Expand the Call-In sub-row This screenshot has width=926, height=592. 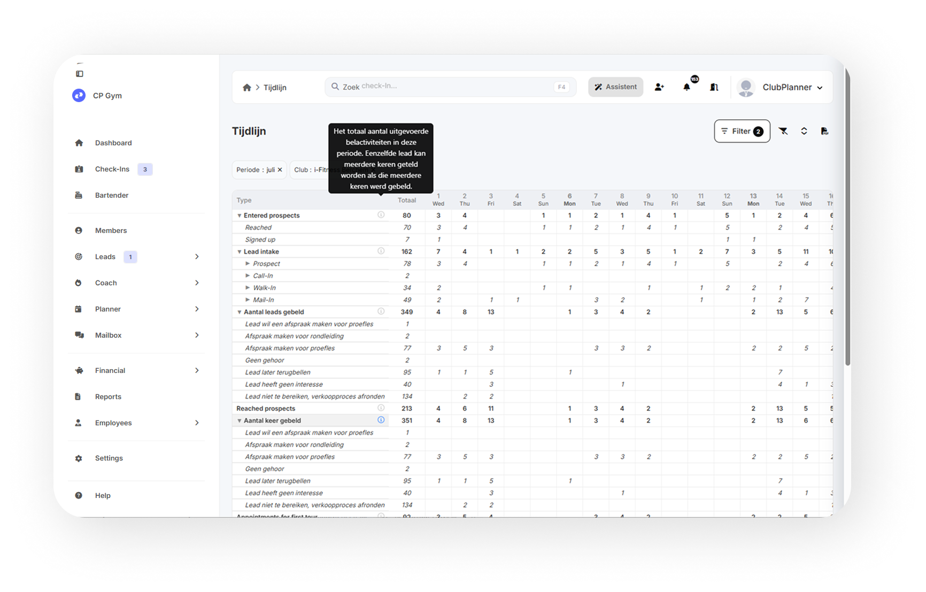pyautogui.click(x=248, y=276)
